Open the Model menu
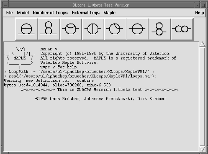The height and width of the screenshot is (154, 208). click(x=23, y=13)
